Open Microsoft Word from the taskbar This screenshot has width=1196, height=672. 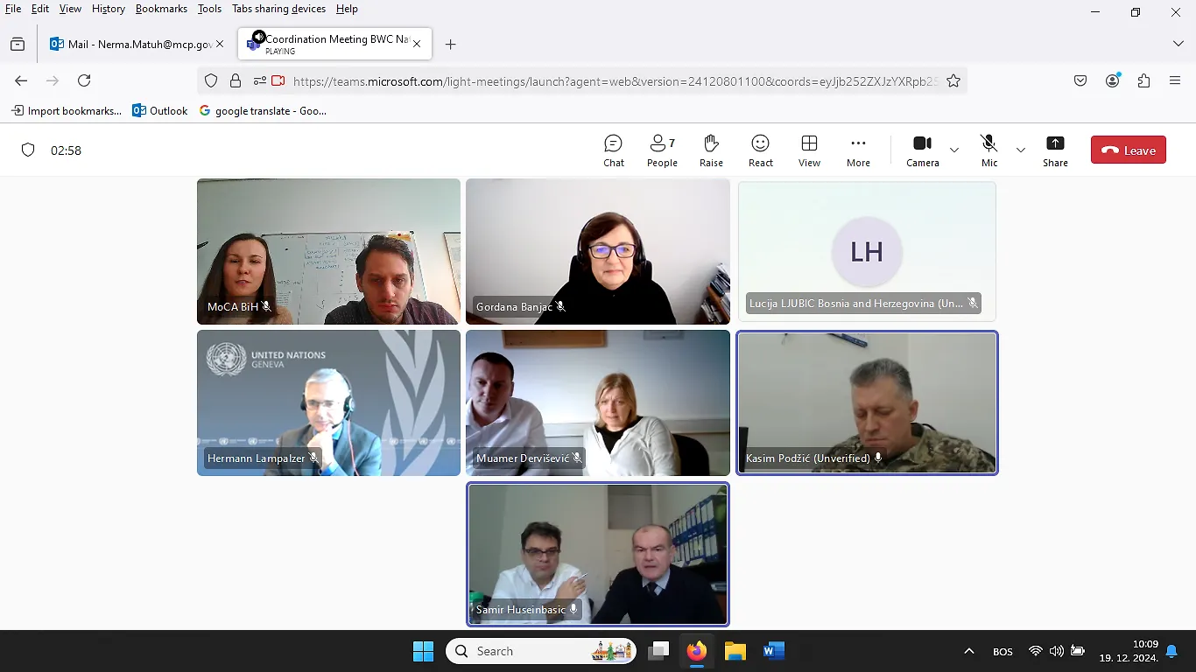(x=774, y=651)
